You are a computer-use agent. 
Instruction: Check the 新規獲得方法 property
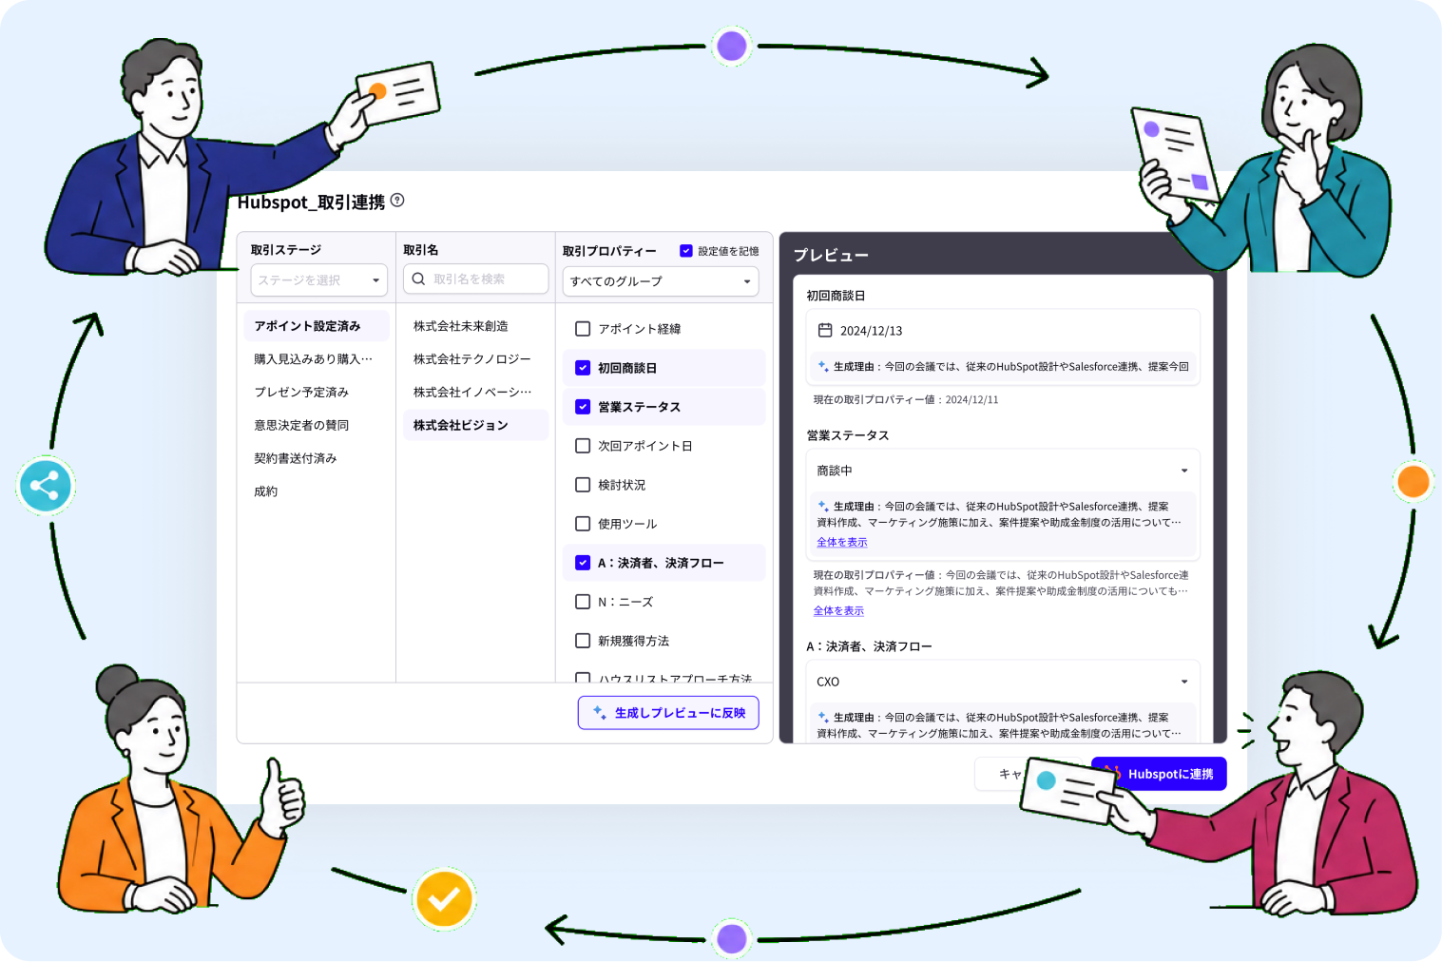[x=583, y=641]
